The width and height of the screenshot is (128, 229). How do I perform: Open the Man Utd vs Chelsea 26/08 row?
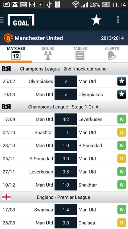coord(64,223)
